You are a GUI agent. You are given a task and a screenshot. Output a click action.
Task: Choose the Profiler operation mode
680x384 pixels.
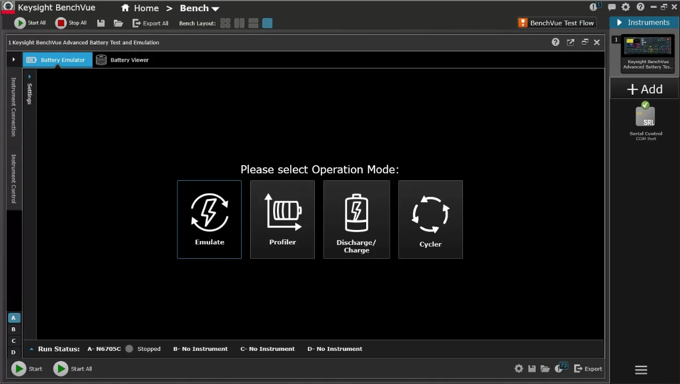282,219
